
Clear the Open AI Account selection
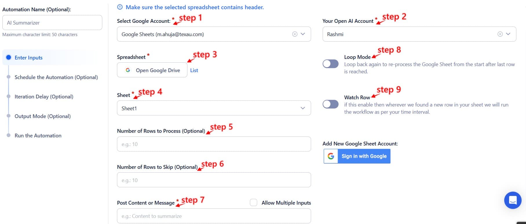pyautogui.click(x=500, y=34)
